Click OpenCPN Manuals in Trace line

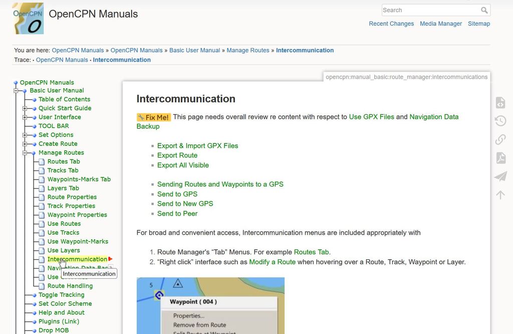62,60
